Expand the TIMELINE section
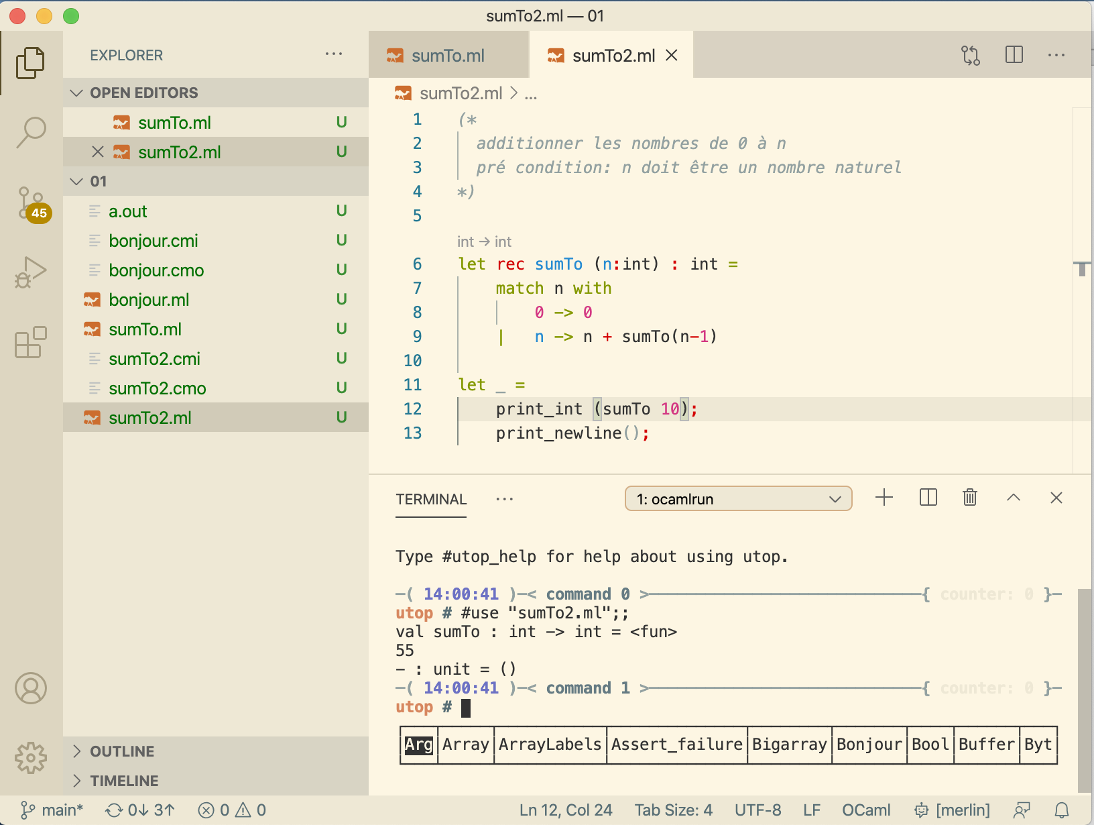1094x825 pixels. (x=216, y=781)
